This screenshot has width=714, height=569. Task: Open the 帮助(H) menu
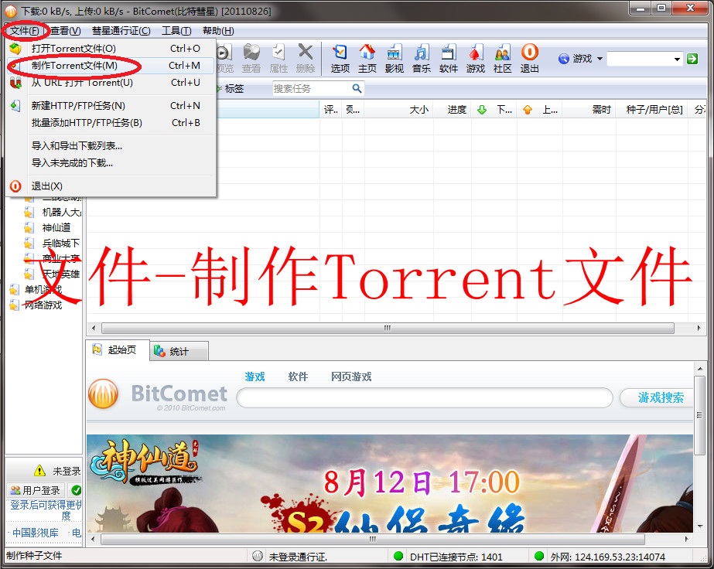[218, 30]
